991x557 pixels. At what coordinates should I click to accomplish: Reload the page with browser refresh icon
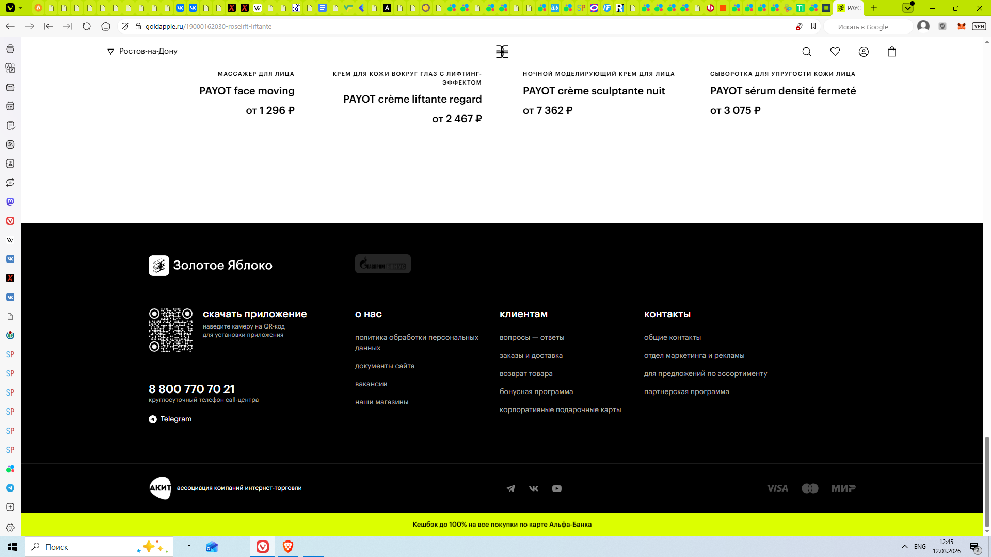tap(87, 26)
